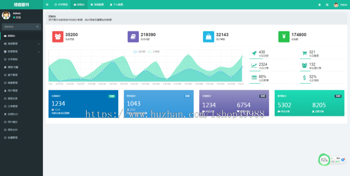The width and height of the screenshot is (350, 176).
Task: Click the cogs icon of 常规管理
Action: (x=5, y=44)
